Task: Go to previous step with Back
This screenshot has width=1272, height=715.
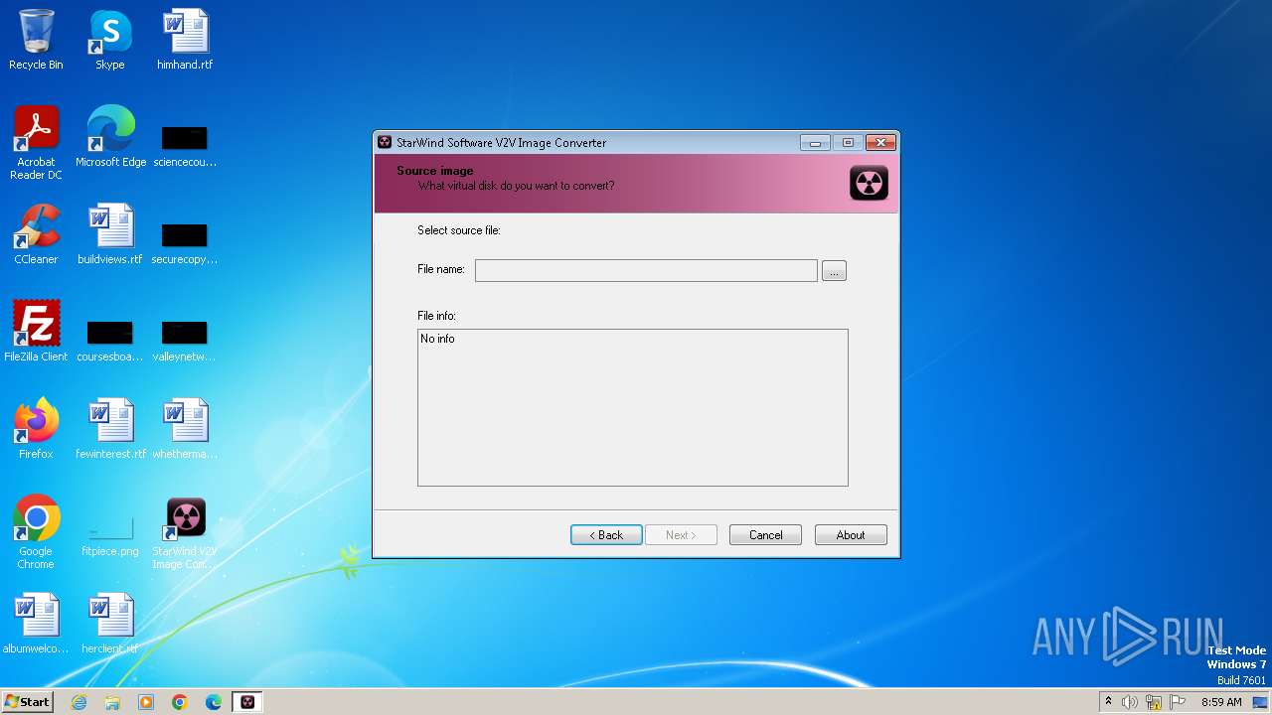Action: 606,535
